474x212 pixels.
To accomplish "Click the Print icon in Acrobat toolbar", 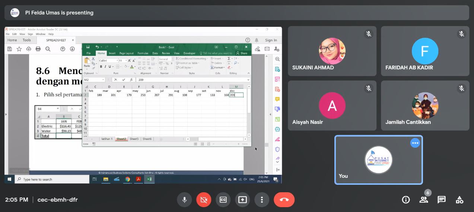I will coord(38,49).
